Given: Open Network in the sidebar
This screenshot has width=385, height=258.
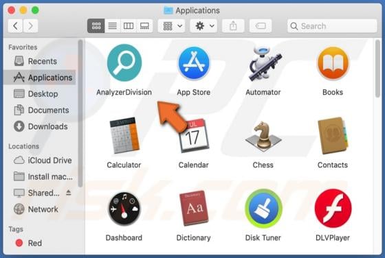Looking at the screenshot, I should pyautogui.click(x=40, y=209).
